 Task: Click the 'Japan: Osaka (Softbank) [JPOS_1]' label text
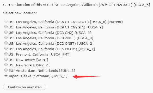tap(38, 76)
